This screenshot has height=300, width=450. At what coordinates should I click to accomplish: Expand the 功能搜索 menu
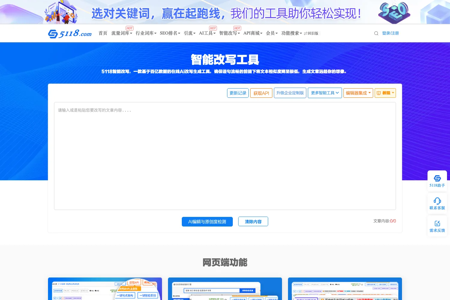292,33
